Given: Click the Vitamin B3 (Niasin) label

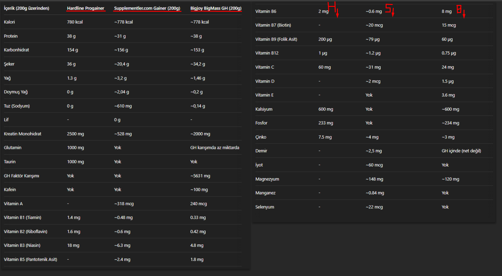Looking at the screenshot, I should click(x=22, y=246).
